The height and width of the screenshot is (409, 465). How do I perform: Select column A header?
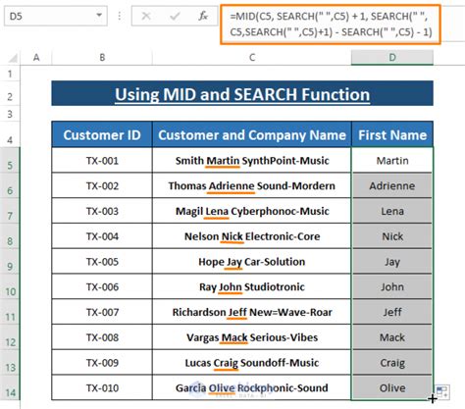(36, 58)
